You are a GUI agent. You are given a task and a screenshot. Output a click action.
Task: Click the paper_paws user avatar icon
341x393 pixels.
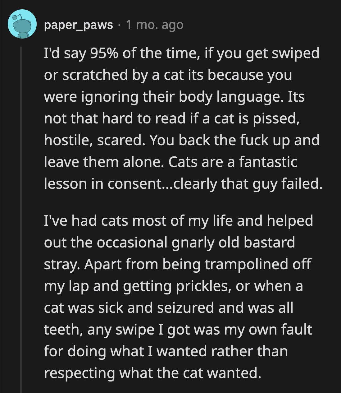click(x=22, y=24)
